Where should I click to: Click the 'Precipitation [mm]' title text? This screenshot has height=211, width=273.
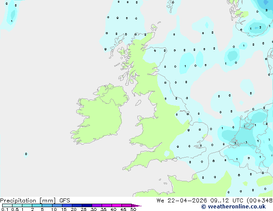coord(28,201)
